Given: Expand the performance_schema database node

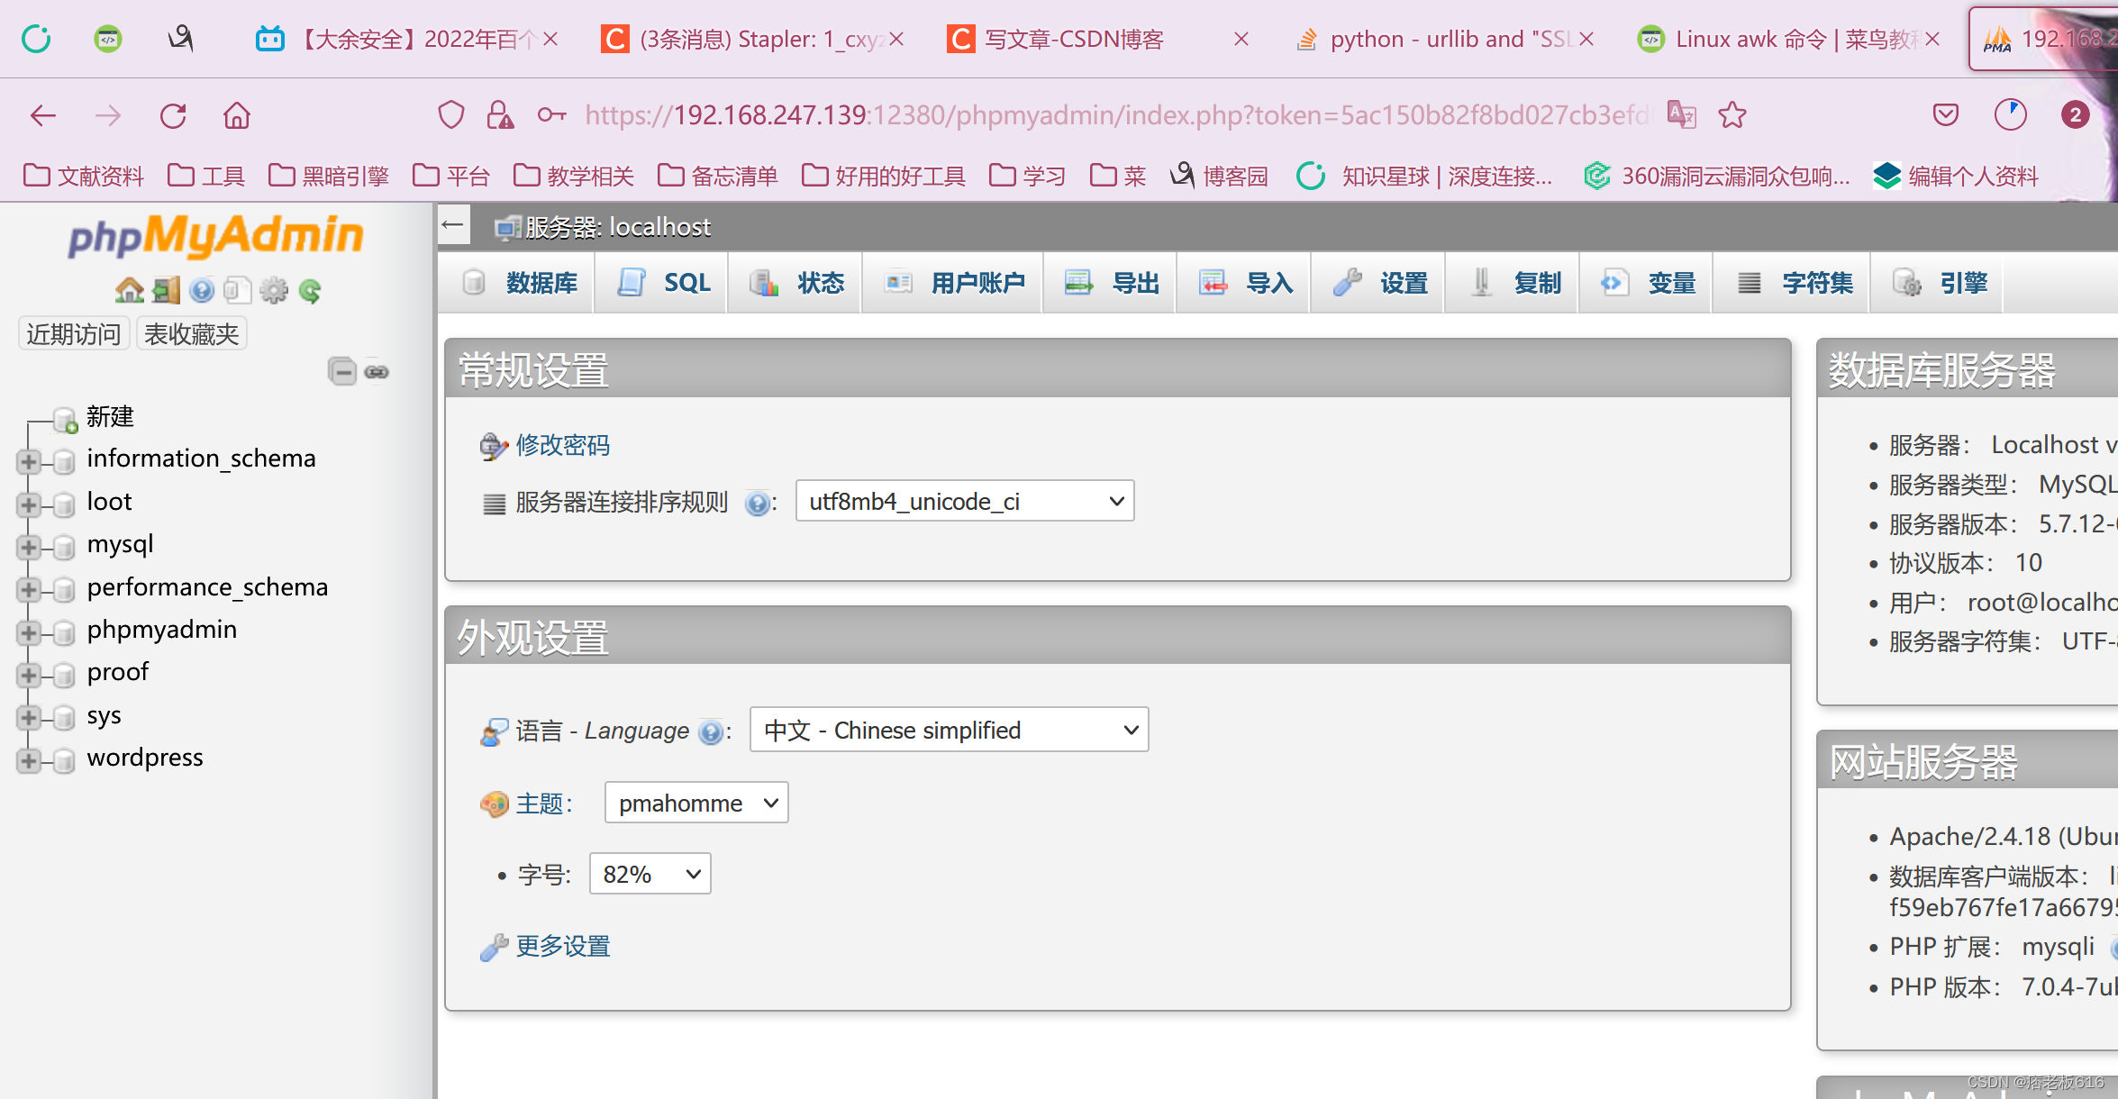Looking at the screenshot, I should (28, 590).
